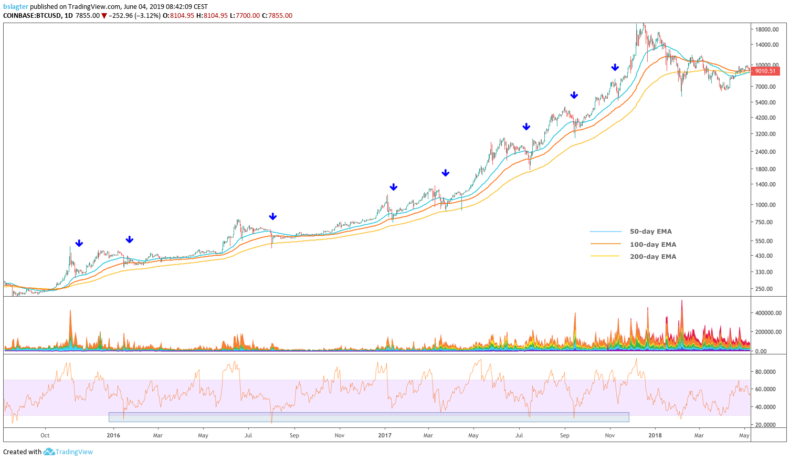The width and height of the screenshot is (790, 461).
Task: Select the blue arrow at the start of 2017
Action: click(393, 187)
